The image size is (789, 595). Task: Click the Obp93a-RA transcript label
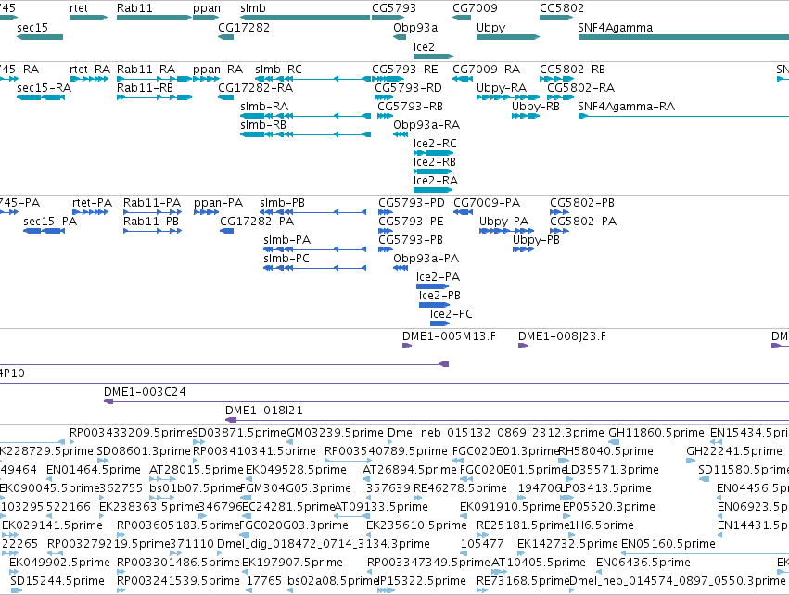click(426, 125)
